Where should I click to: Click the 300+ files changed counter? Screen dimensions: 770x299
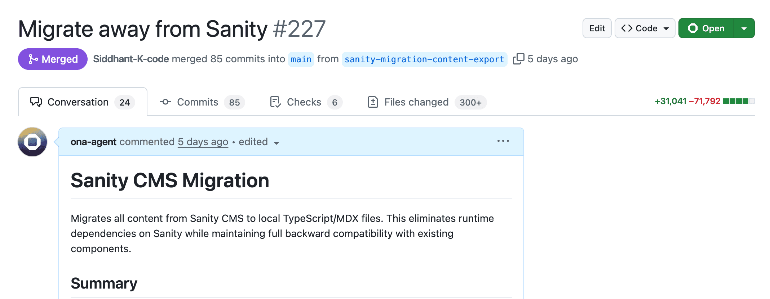[470, 102]
